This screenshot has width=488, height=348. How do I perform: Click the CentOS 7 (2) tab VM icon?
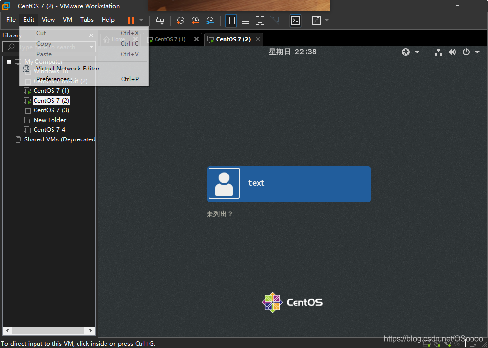pyautogui.click(x=210, y=39)
